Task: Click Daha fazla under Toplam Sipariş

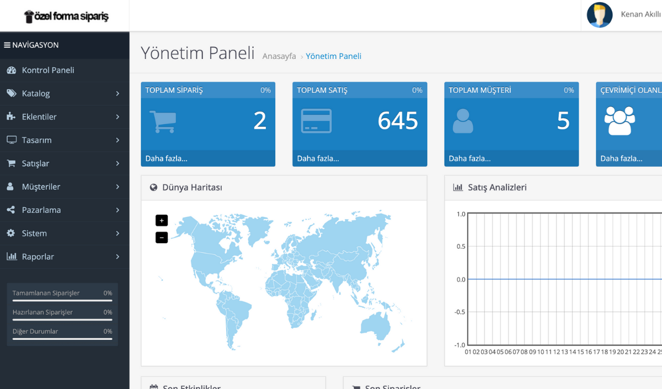Action: pos(167,158)
